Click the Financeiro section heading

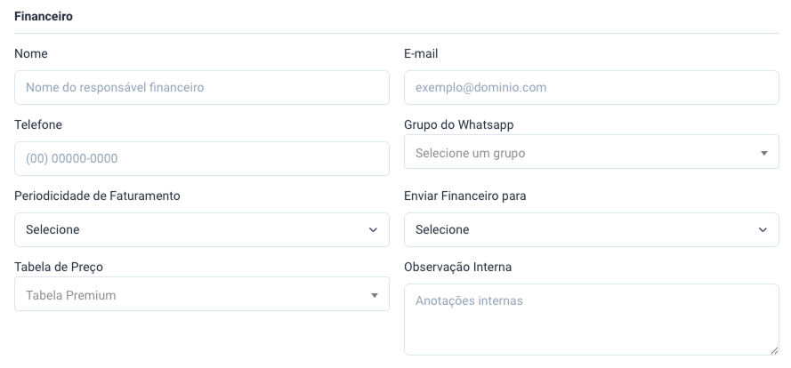(x=44, y=16)
